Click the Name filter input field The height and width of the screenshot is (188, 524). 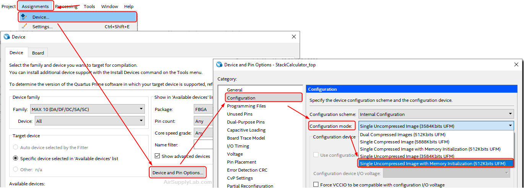pos(203,145)
